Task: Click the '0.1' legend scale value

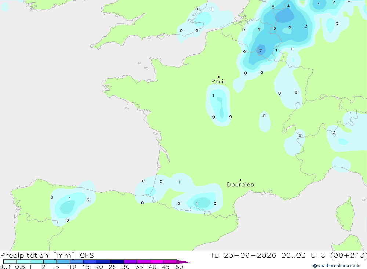Action: (6, 267)
